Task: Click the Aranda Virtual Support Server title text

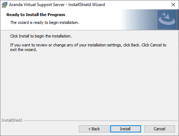Action: [x=37, y=5]
